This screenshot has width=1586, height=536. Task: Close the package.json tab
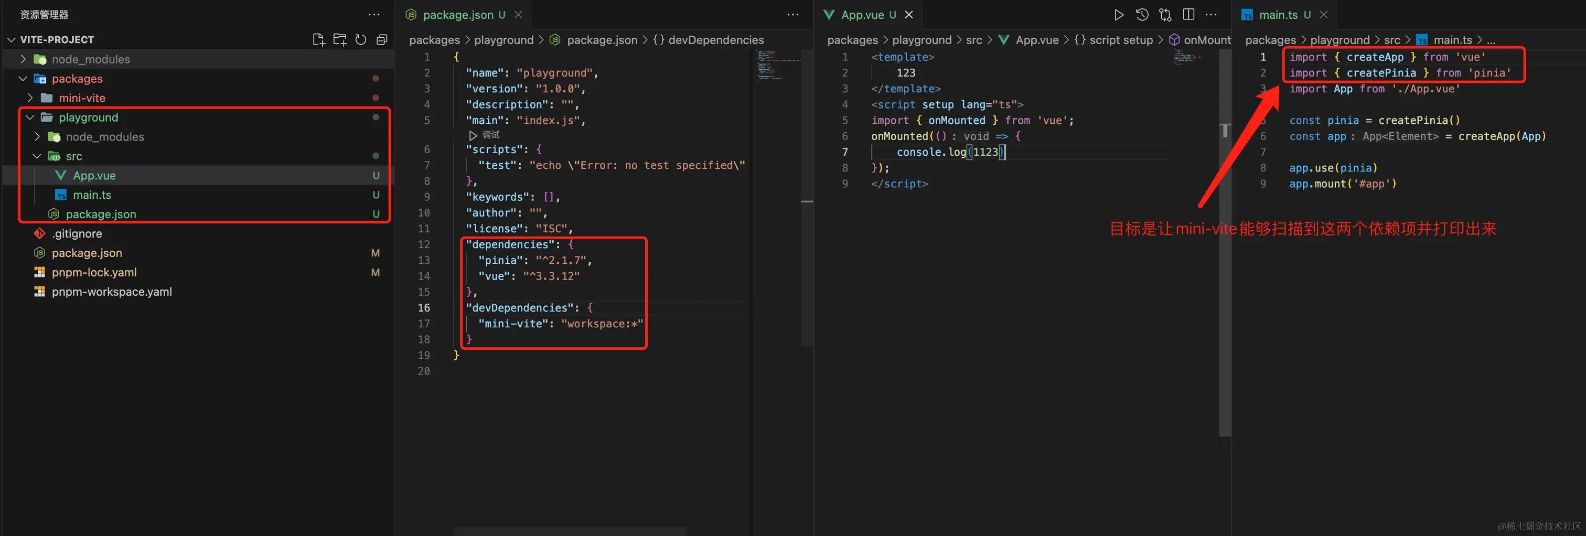click(x=518, y=15)
